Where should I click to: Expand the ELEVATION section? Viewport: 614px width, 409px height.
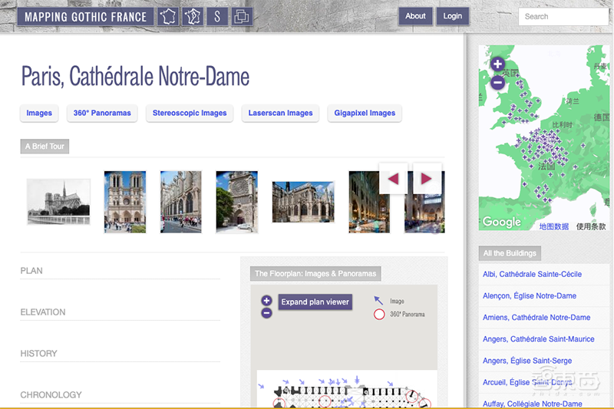coord(43,312)
